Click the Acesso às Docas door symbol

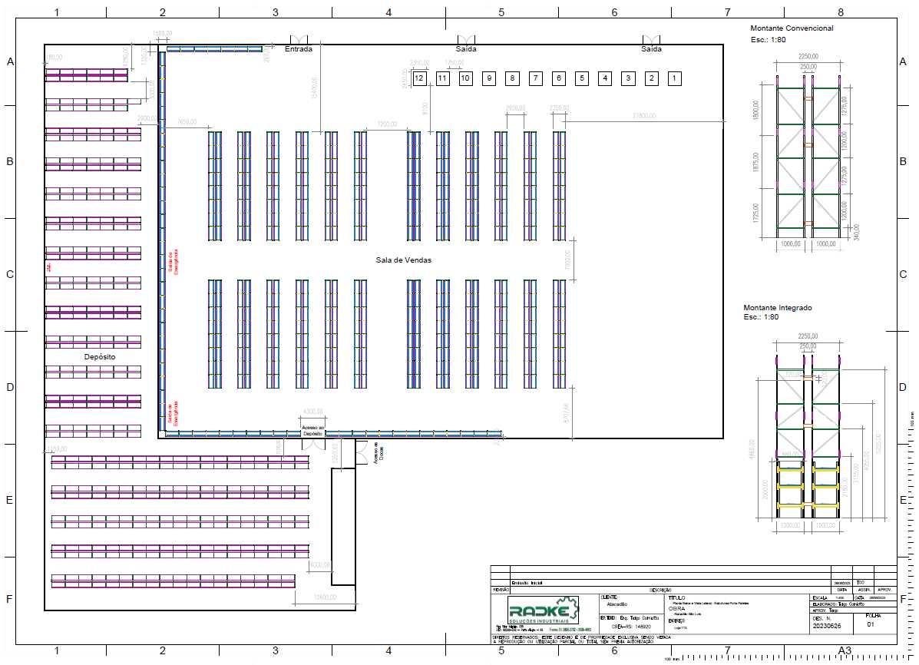pos(361,453)
